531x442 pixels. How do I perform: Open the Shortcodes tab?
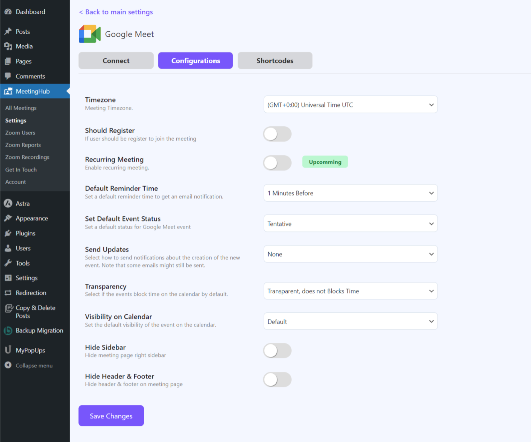click(x=275, y=60)
